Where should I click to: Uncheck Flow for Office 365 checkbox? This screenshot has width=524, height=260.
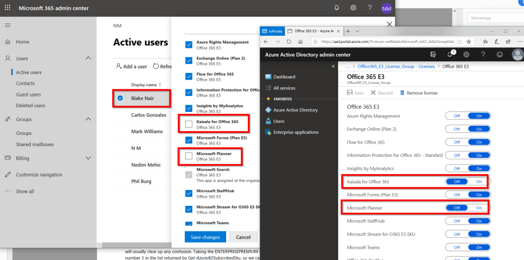pyautogui.click(x=189, y=77)
